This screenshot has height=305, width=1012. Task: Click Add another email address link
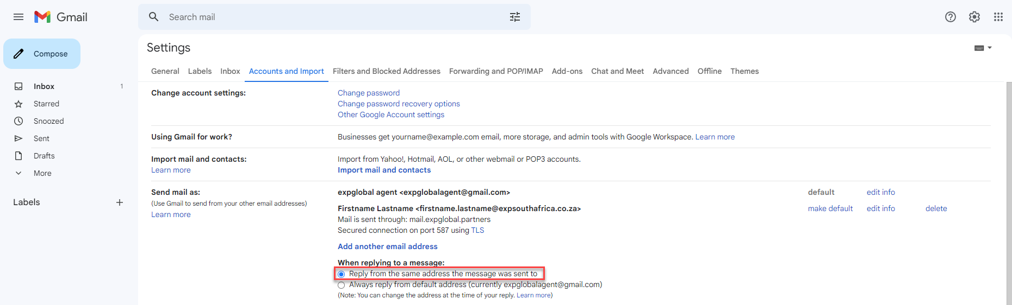pyautogui.click(x=387, y=246)
